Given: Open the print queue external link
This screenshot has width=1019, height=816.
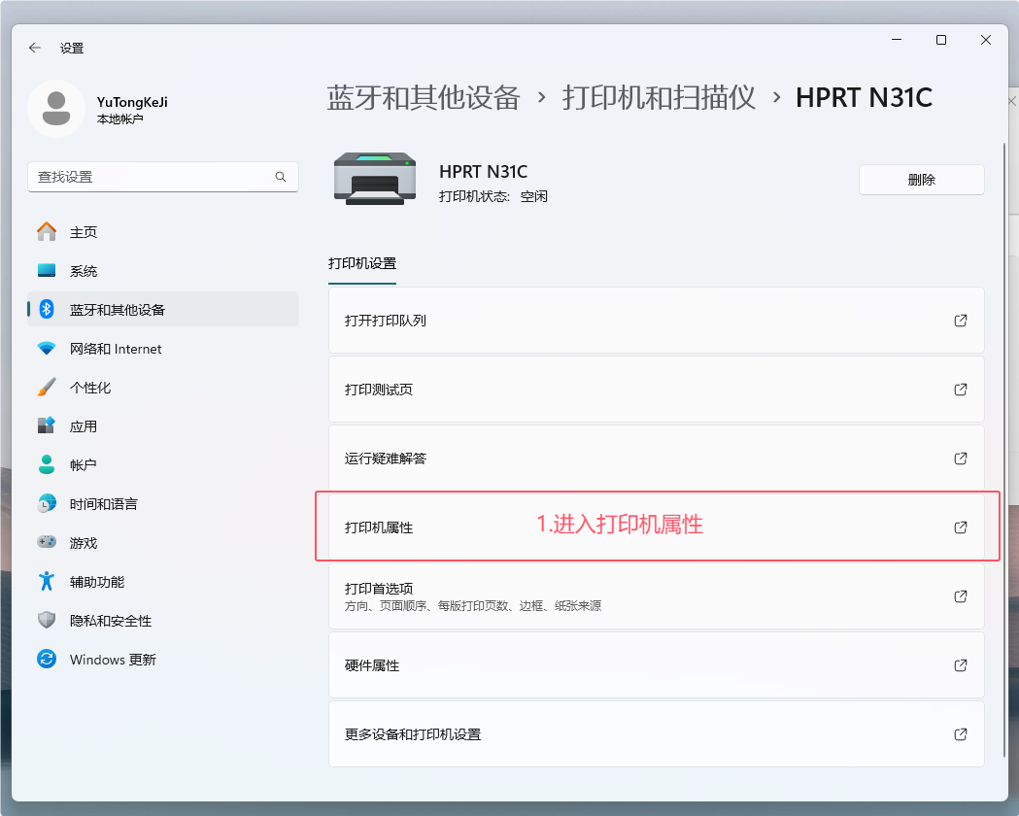Looking at the screenshot, I should [x=960, y=321].
